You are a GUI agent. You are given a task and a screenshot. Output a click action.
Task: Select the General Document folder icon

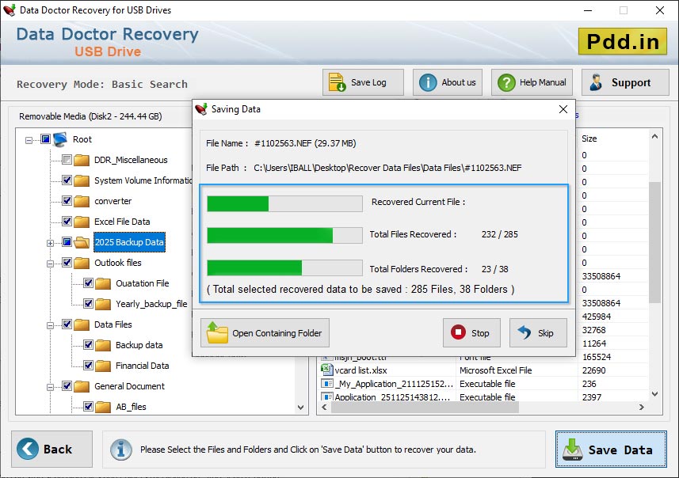(82, 386)
